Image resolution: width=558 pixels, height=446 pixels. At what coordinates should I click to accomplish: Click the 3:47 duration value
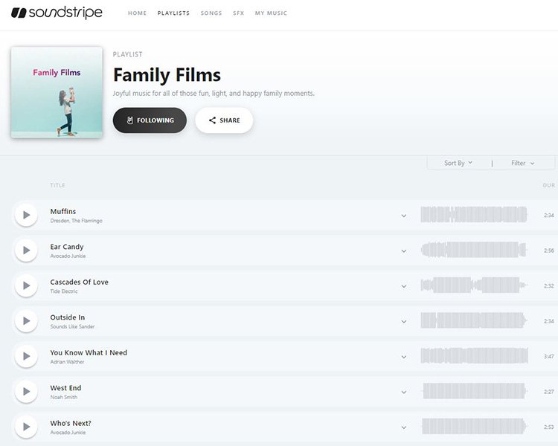click(549, 356)
